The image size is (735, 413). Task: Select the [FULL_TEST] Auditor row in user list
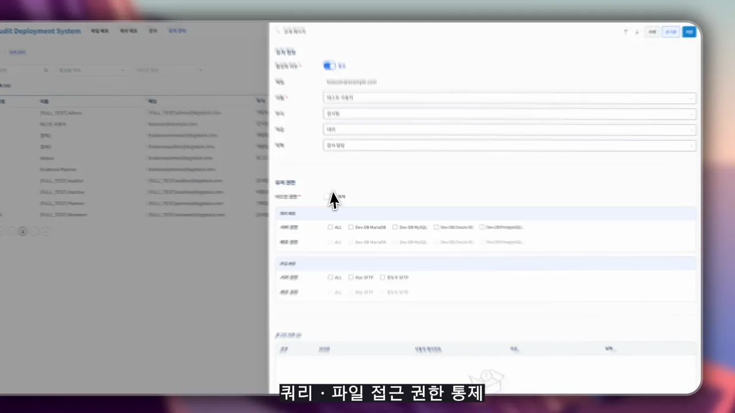tap(135, 181)
